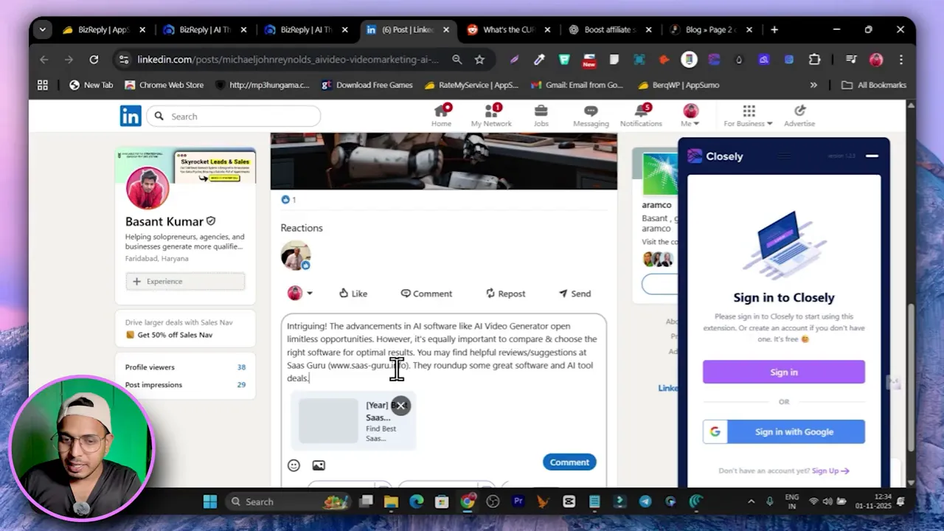Repost the LinkedIn post
This screenshot has width=944, height=531.
(x=505, y=293)
